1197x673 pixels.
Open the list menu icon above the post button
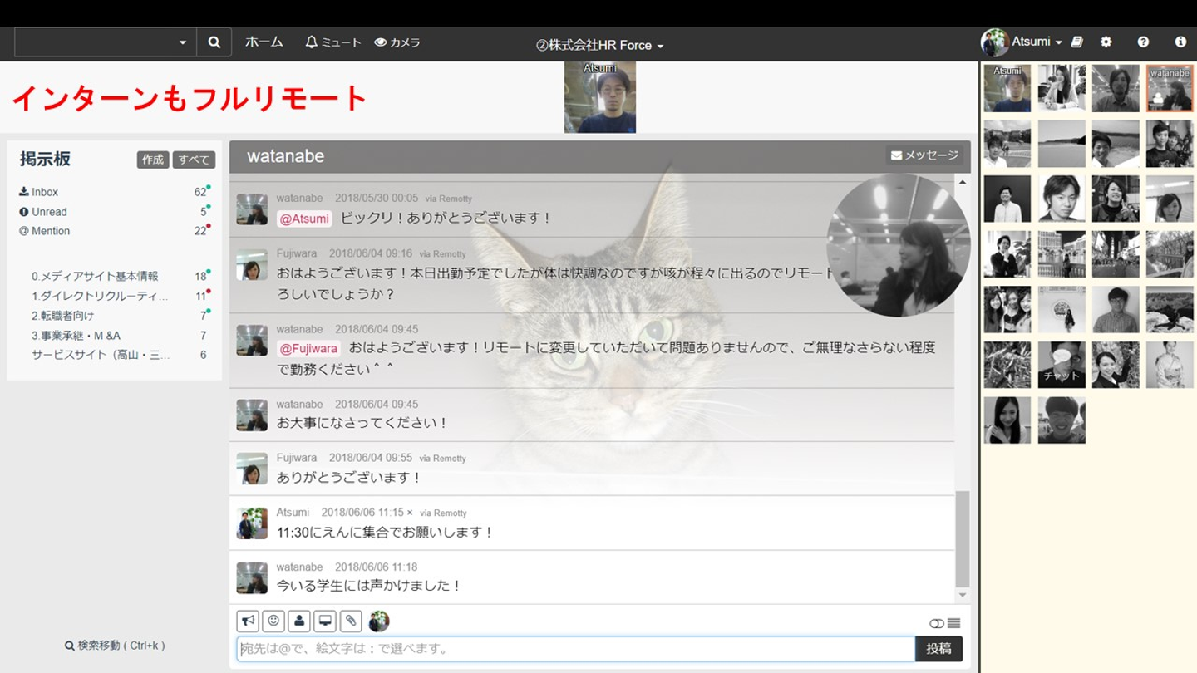pos(954,624)
